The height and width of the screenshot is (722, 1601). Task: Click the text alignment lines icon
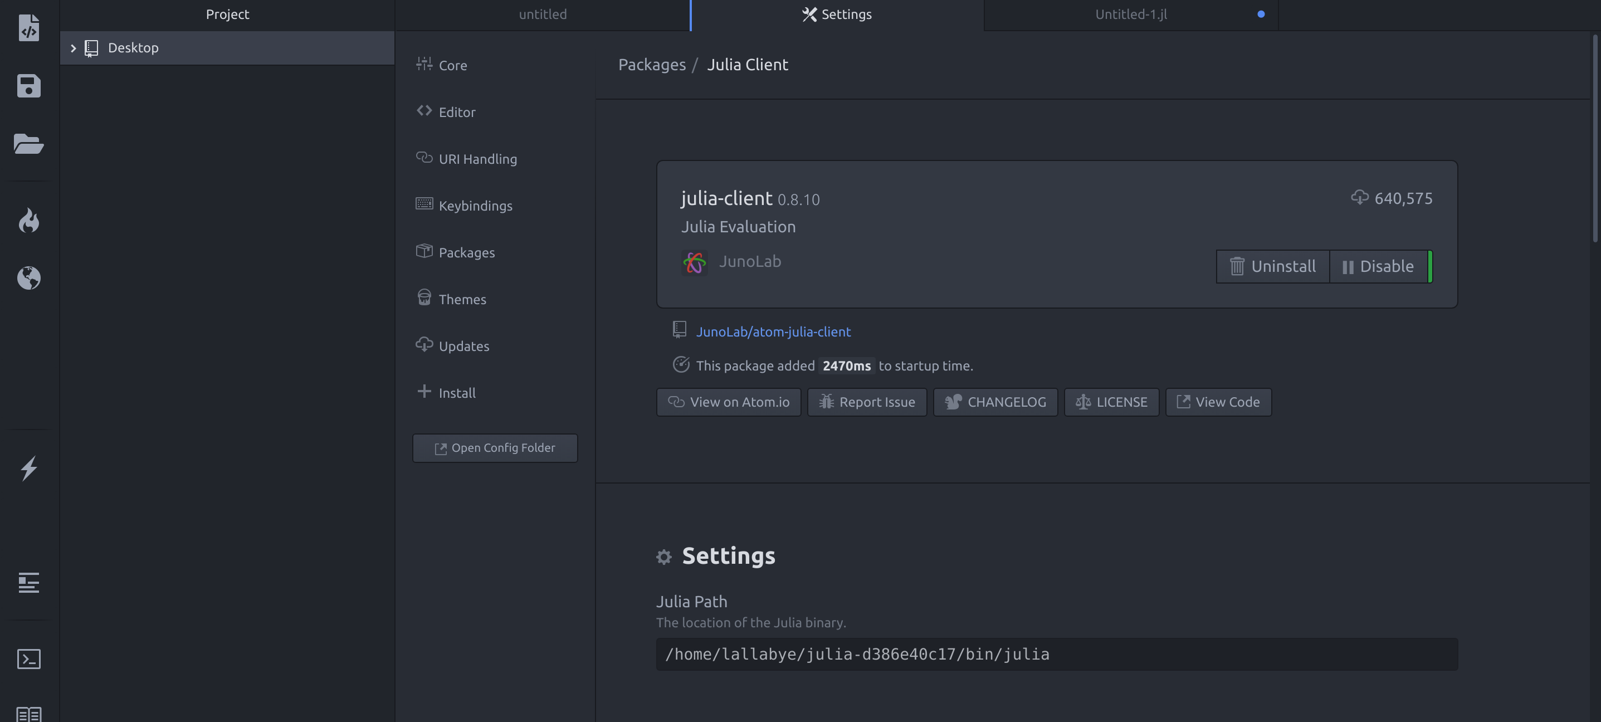click(28, 583)
